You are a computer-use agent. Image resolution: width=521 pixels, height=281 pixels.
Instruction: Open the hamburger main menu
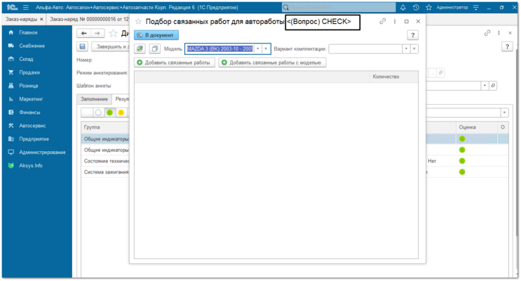point(26,7)
